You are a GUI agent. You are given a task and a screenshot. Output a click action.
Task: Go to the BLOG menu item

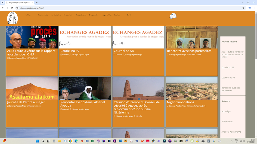129,15
